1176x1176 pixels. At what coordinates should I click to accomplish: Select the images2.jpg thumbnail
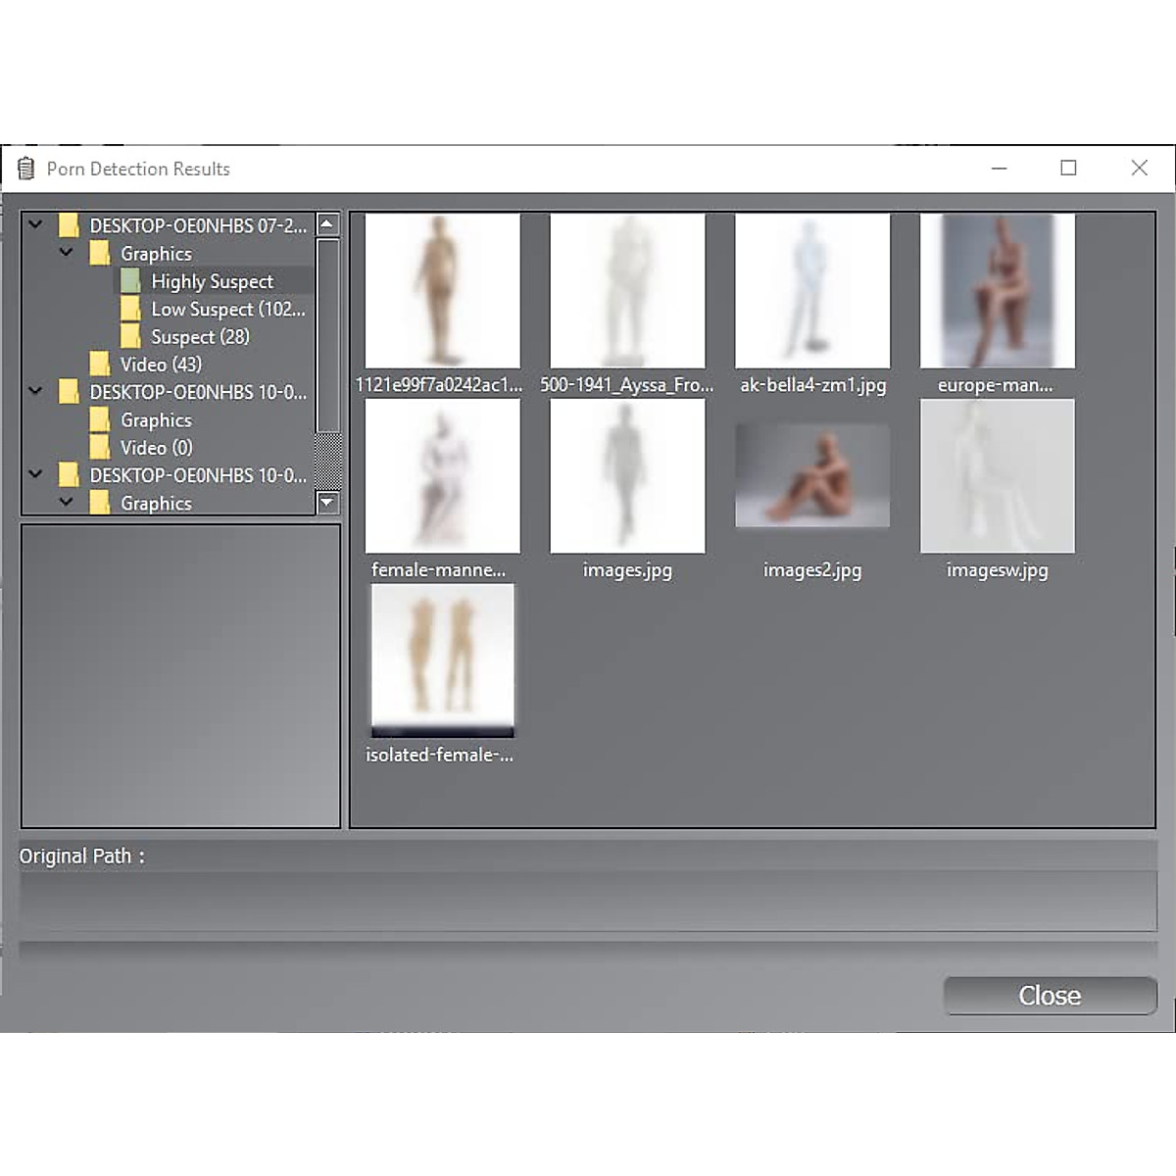coord(812,476)
